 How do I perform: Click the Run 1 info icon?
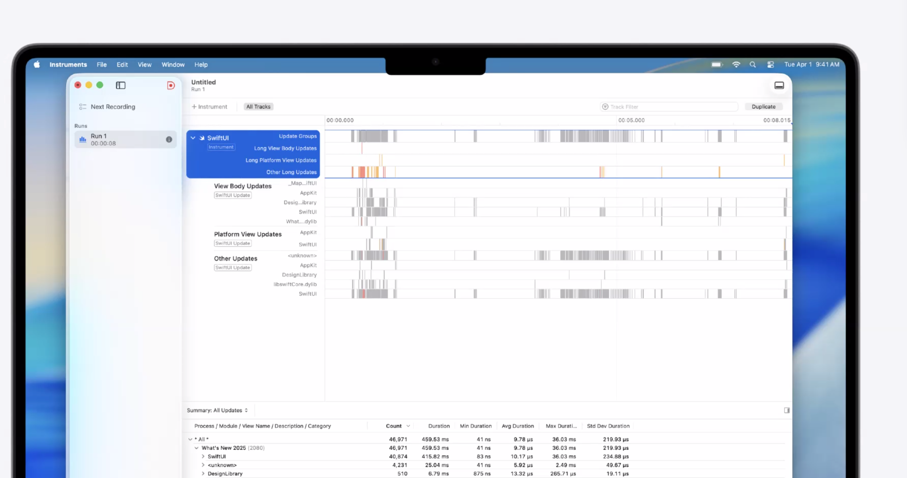[169, 140]
